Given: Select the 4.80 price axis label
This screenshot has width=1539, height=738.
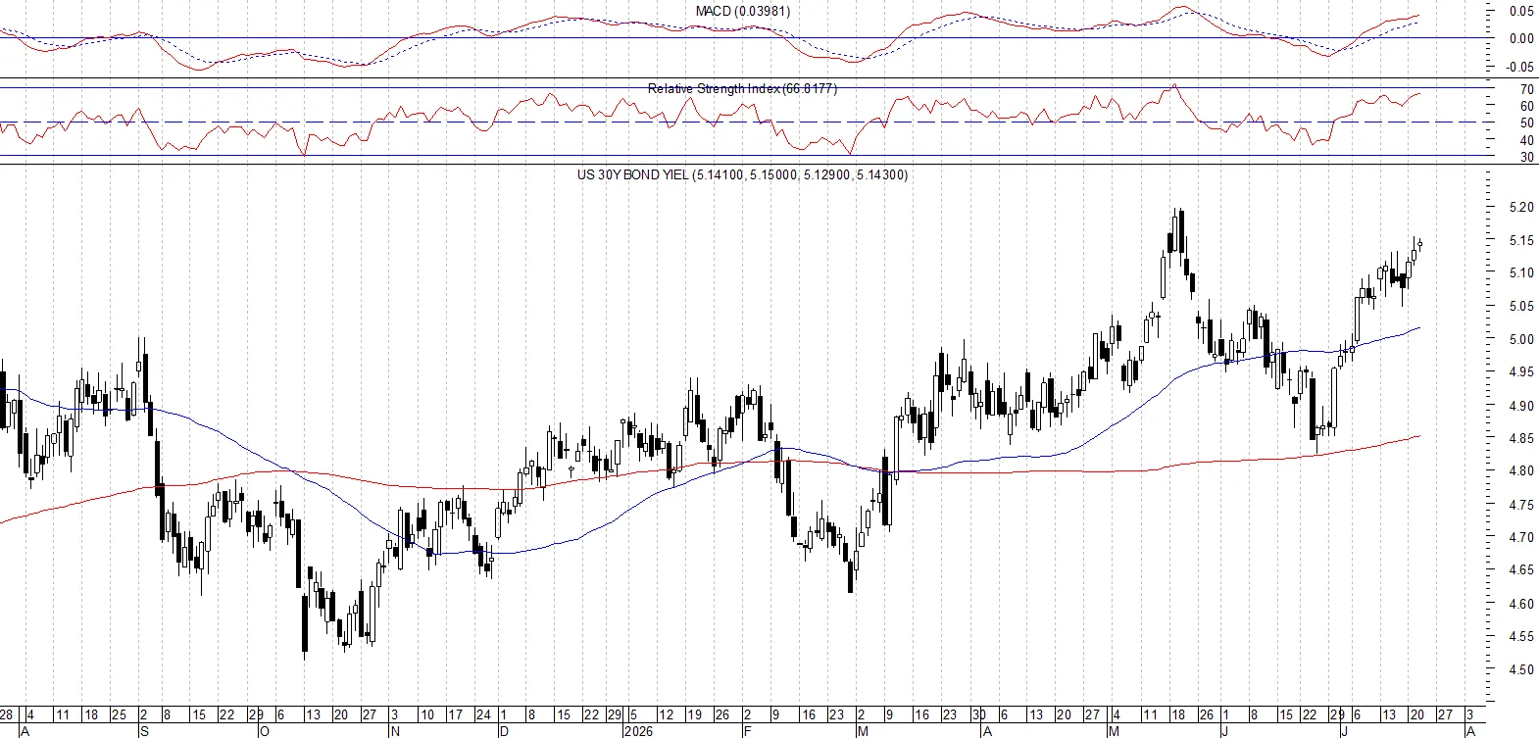Looking at the screenshot, I should point(1522,471).
